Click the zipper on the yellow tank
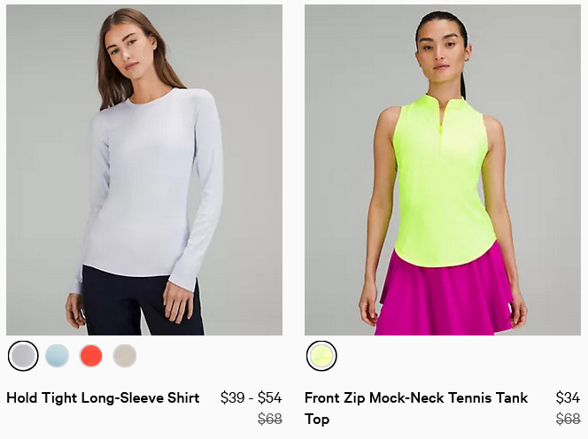The image size is (588, 439). tap(443, 118)
